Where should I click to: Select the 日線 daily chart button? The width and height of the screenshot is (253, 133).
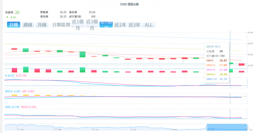(14, 25)
